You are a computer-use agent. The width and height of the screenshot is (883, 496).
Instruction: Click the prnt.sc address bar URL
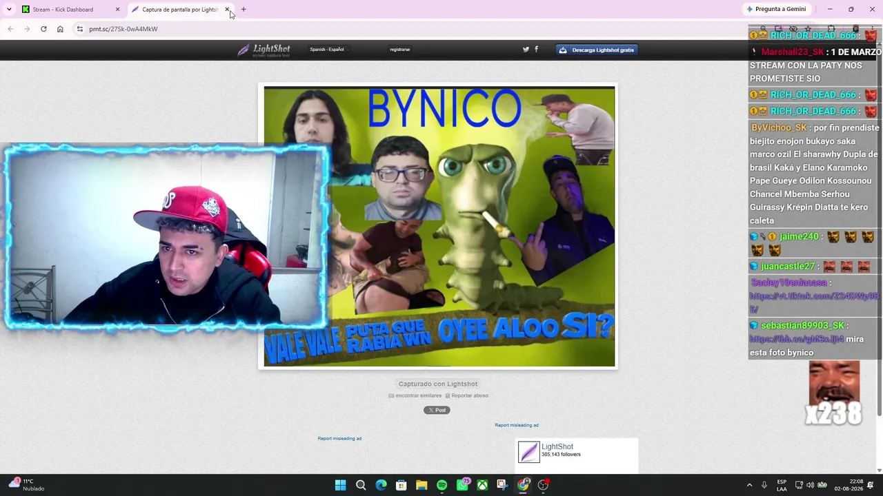point(123,29)
